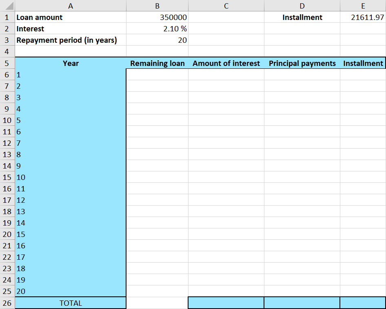Image resolution: width=386 pixels, height=309 pixels.
Task: Select the TOTAL Principal payments cell
Action: tap(302, 303)
